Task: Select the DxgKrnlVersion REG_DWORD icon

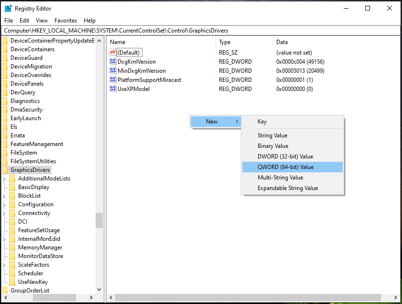Action: point(114,61)
